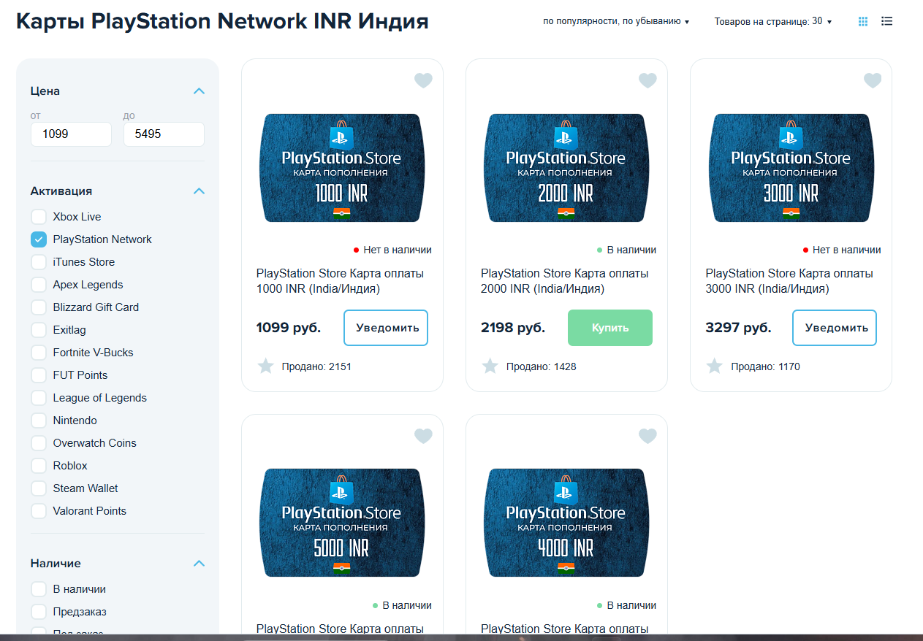Select Blizzard Gift Card checkbox
This screenshot has height=641, width=923.
39,307
